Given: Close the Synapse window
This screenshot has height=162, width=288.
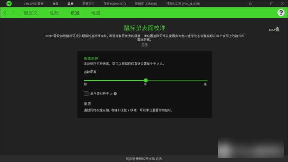Looking at the screenshot, I should pos(283,4).
